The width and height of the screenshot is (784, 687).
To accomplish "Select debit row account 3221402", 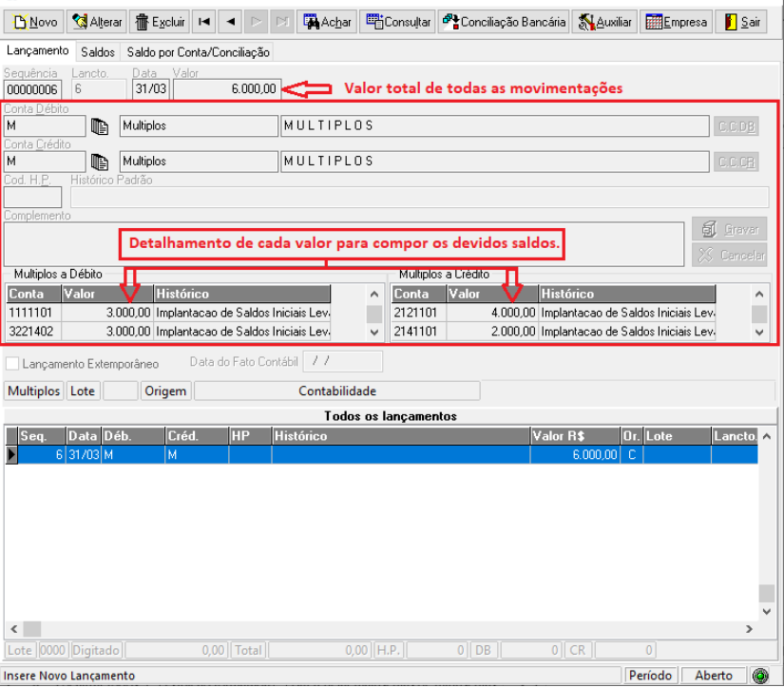I will (x=168, y=332).
